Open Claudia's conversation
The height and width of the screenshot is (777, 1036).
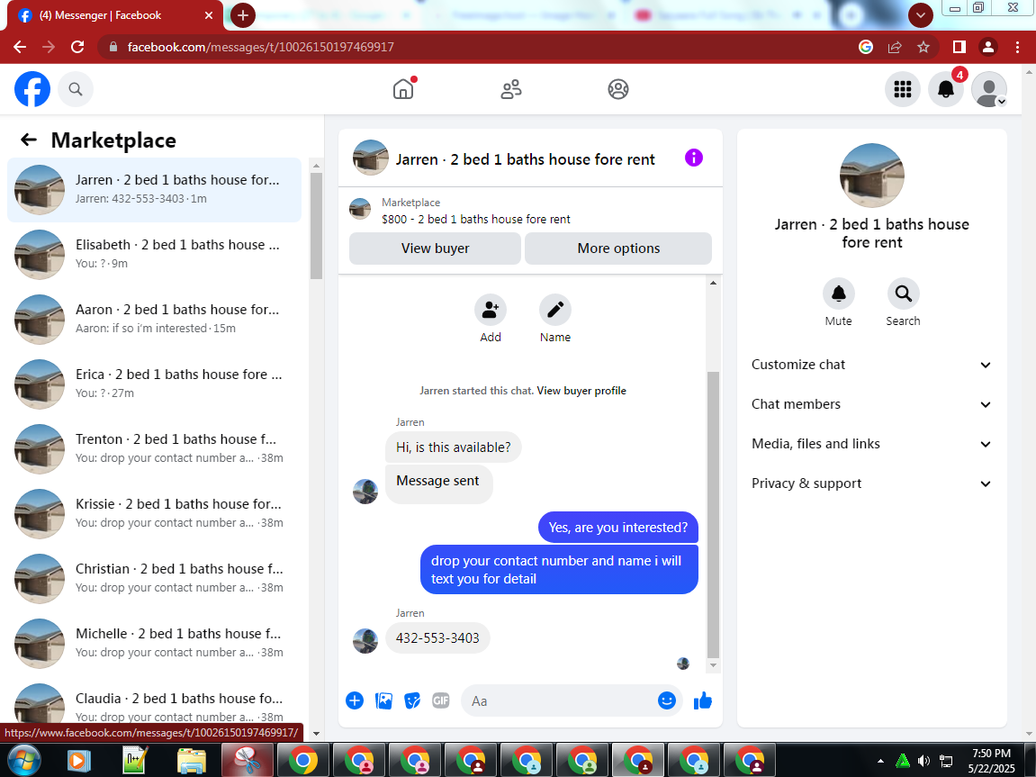tap(154, 701)
